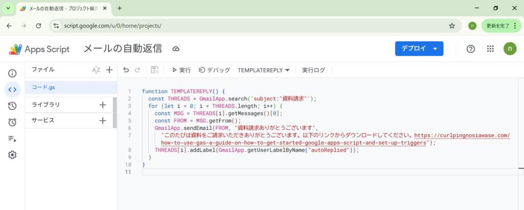Bookmark this page with star icon
This screenshot has width=524, height=210.
452,25
